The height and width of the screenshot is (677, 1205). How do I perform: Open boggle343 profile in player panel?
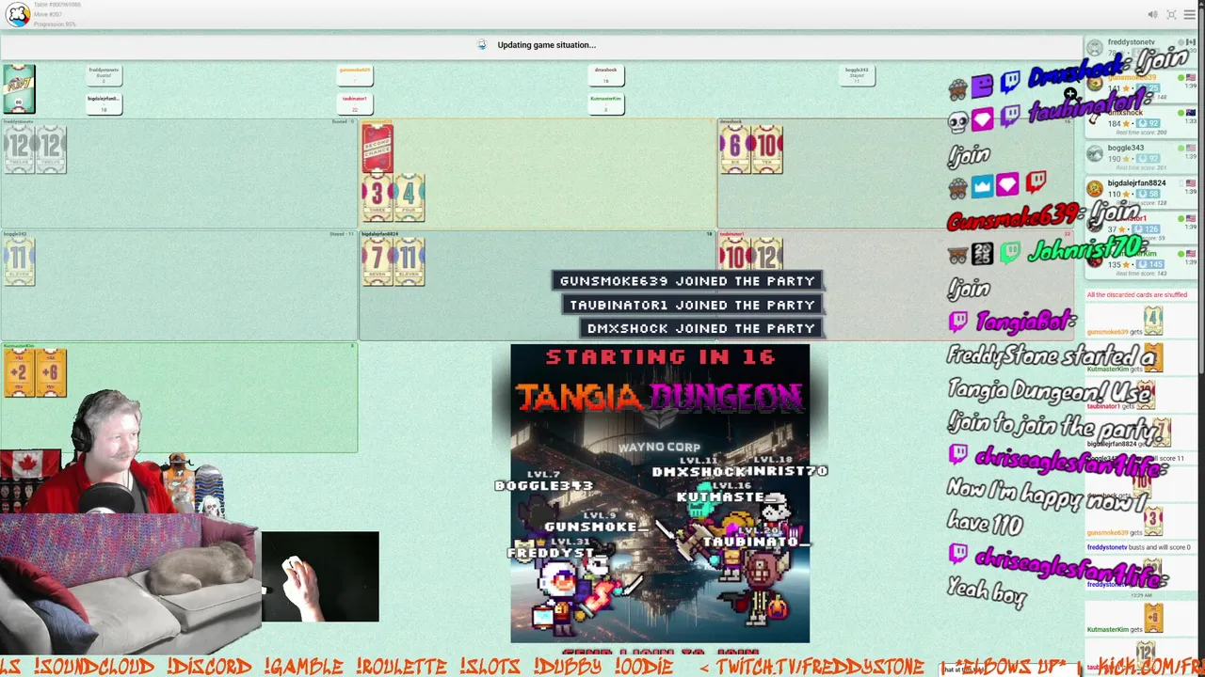[x=1125, y=148]
